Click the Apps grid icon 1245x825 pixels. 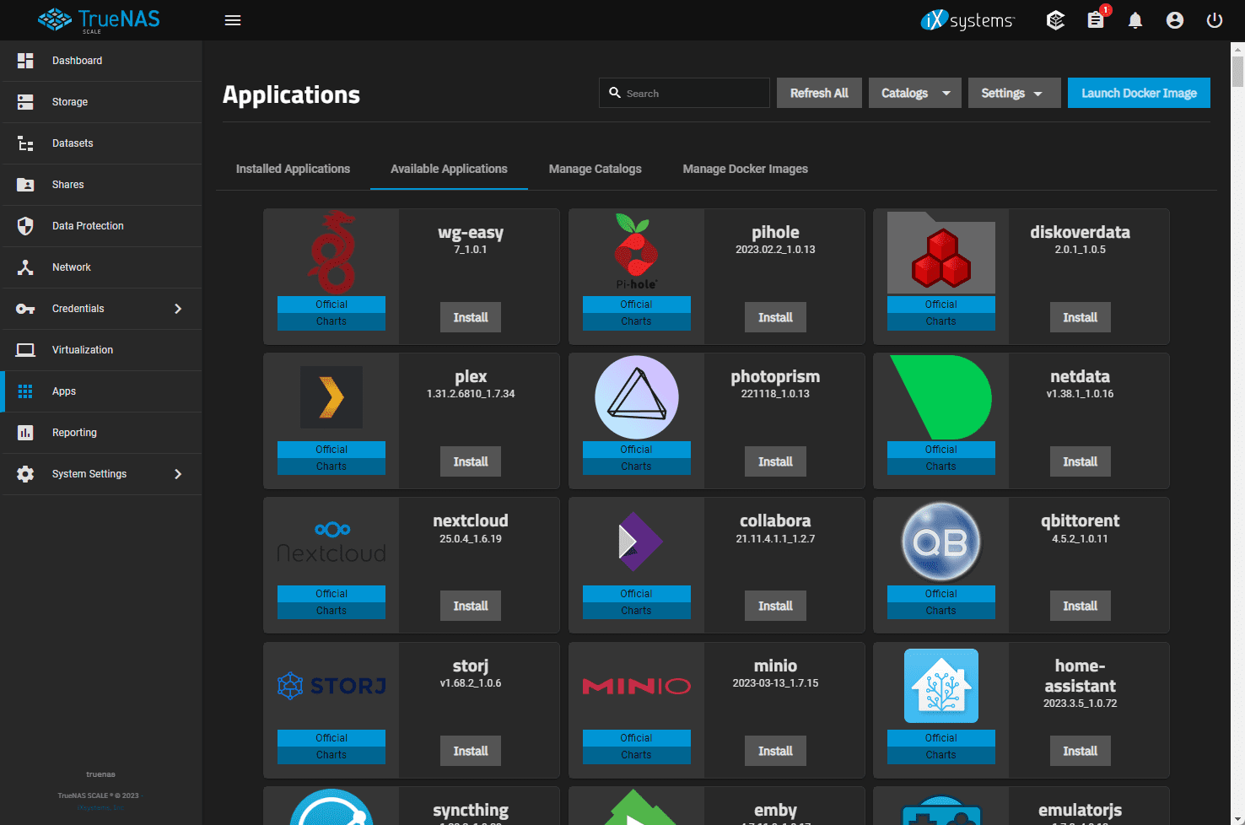[25, 391]
